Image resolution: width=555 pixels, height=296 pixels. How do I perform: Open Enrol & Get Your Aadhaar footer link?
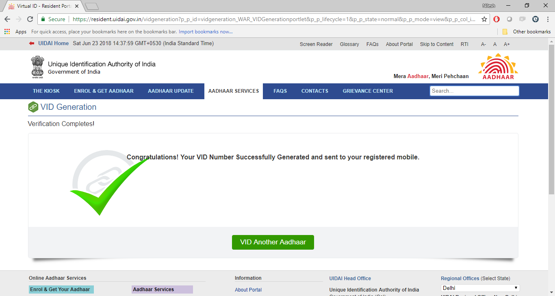click(x=61, y=289)
